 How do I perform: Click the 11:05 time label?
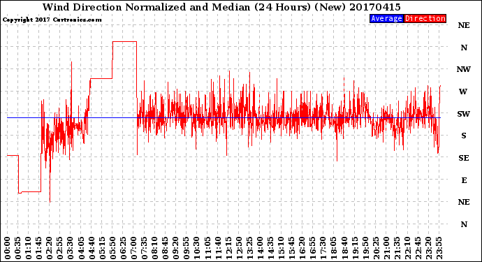coord(207,248)
